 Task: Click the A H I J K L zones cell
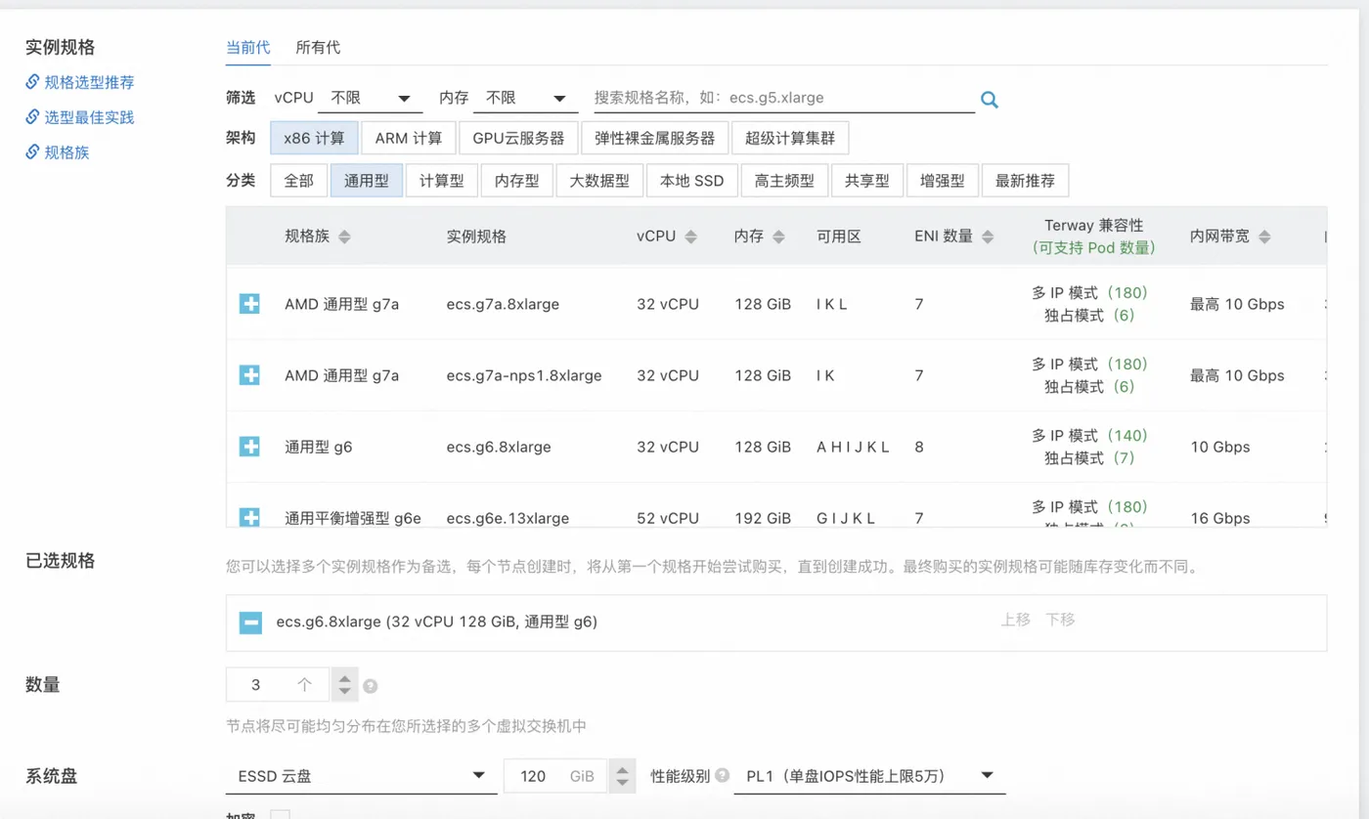click(853, 447)
